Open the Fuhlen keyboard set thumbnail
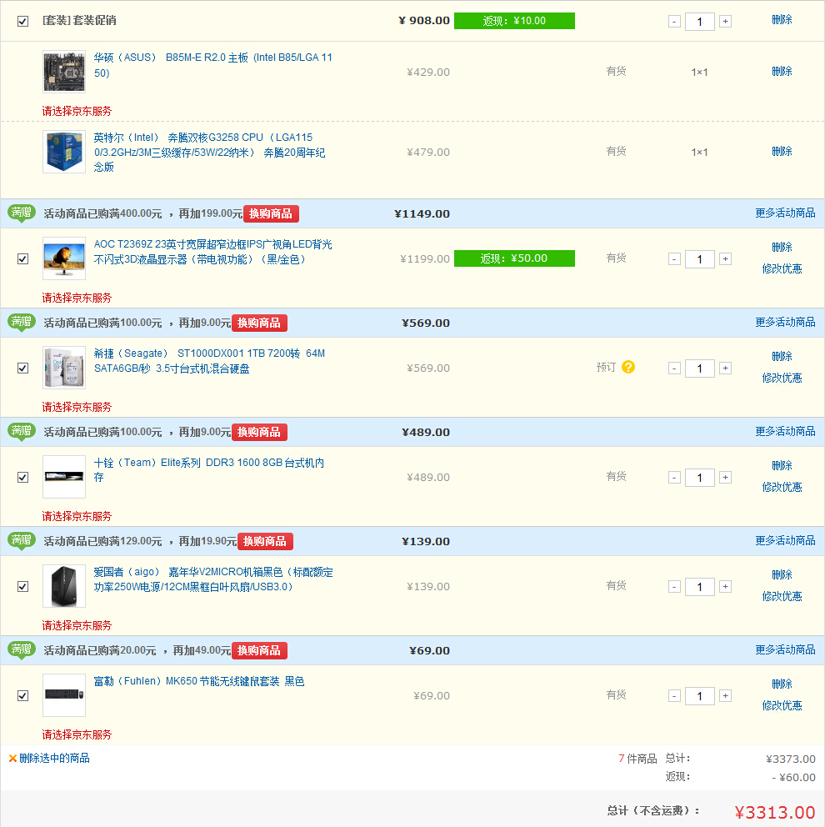The height and width of the screenshot is (827, 825). click(64, 695)
